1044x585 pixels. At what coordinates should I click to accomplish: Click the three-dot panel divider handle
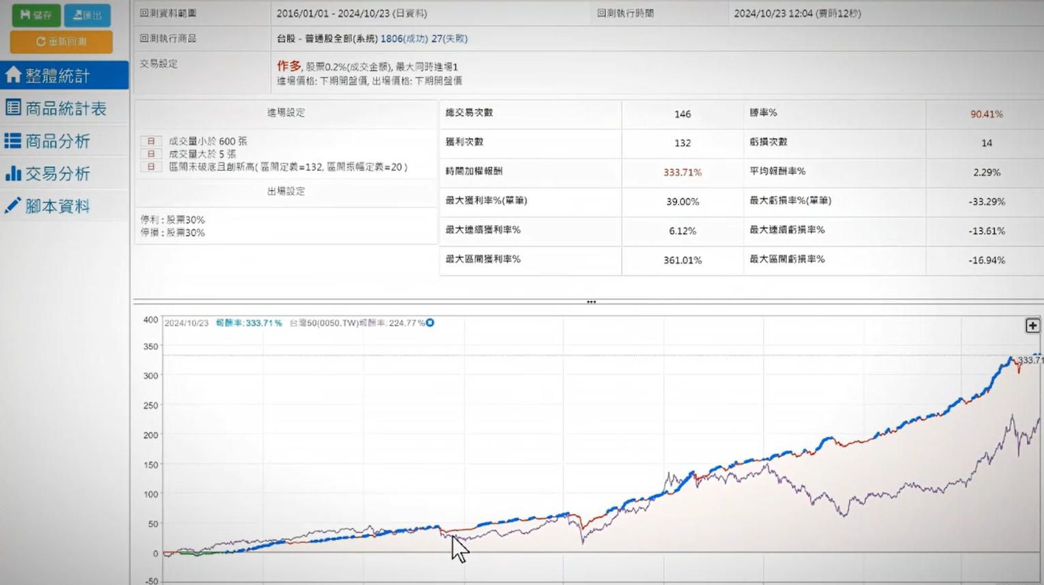point(591,302)
